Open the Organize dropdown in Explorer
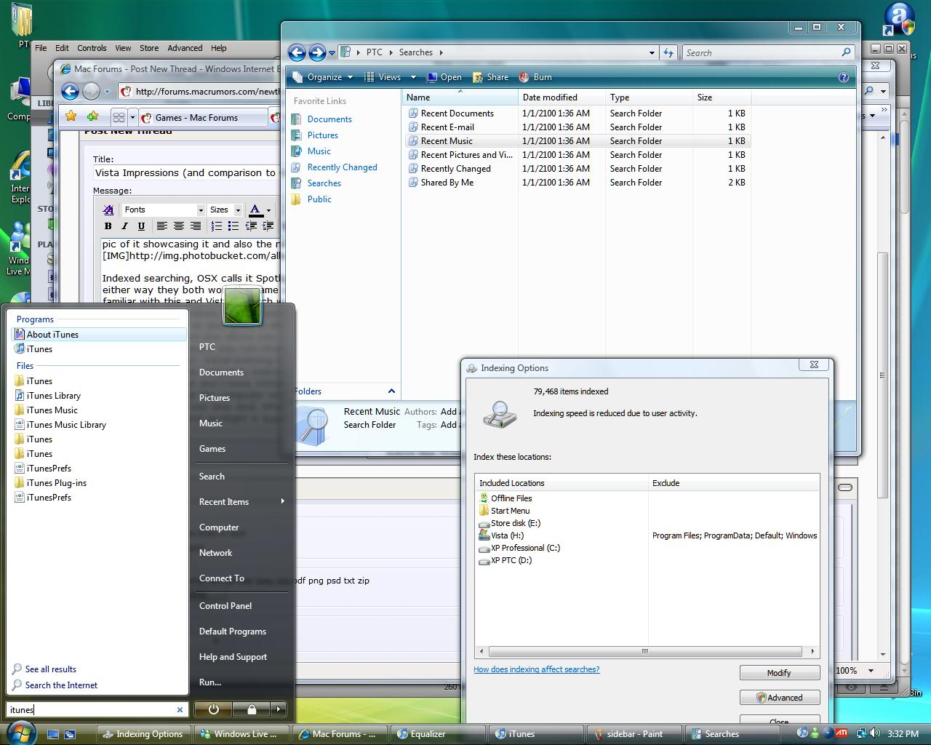 (x=324, y=77)
